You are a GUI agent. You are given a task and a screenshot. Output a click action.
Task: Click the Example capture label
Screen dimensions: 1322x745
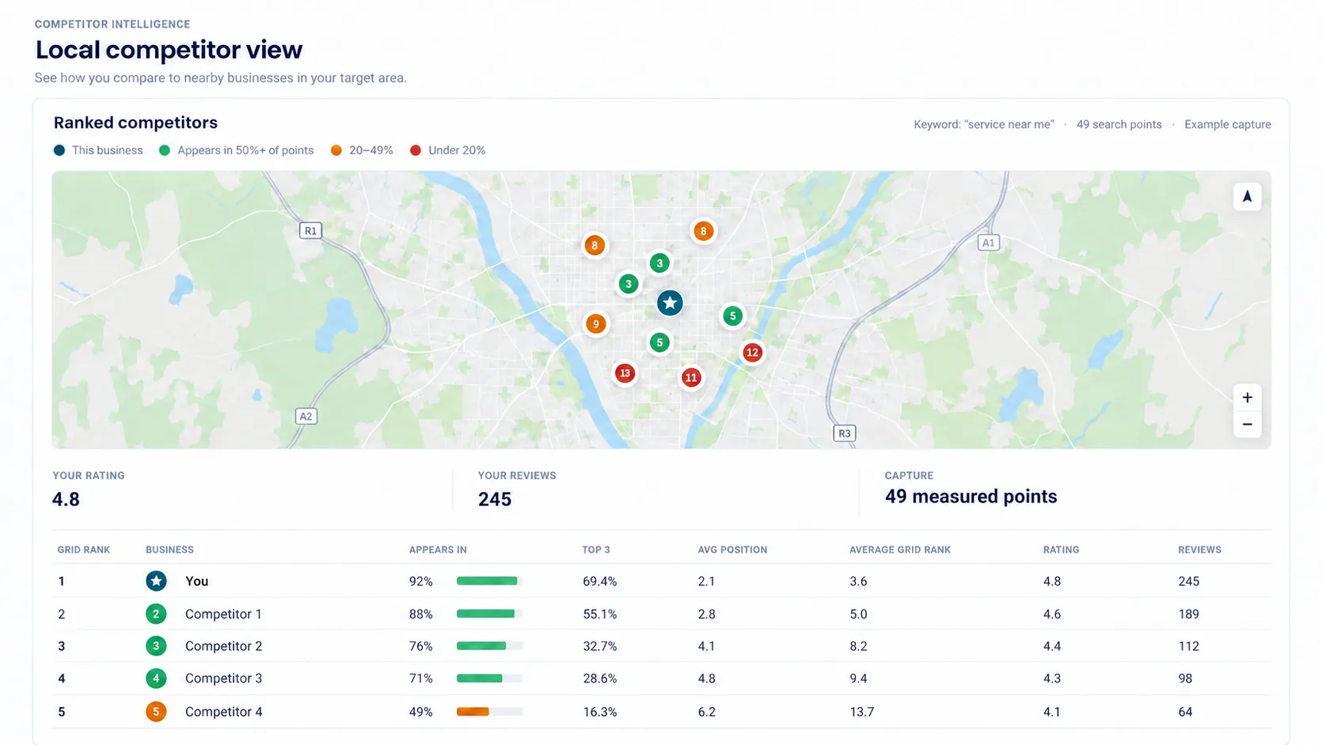coord(1228,125)
